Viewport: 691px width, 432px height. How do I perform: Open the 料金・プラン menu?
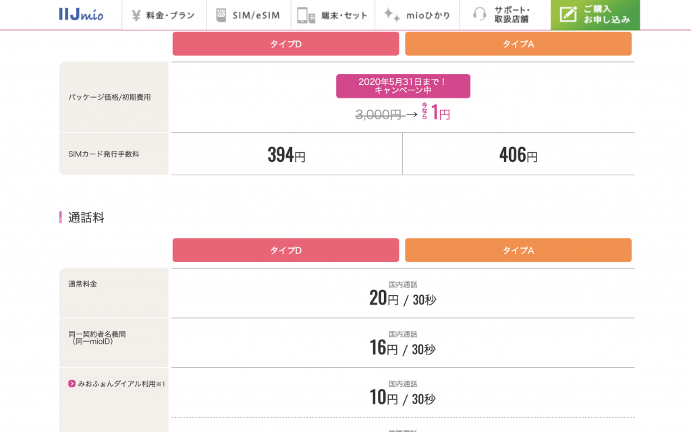coord(170,15)
